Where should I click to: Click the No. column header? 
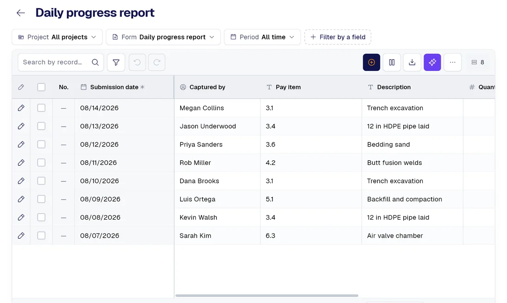[x=64, y=87]
